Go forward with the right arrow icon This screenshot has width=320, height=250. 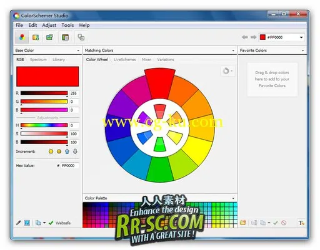click(254, 37)
